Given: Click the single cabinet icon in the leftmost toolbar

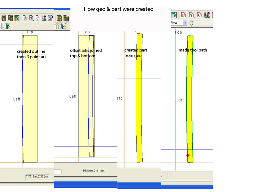Looking at the screenshot, I should click(4, 18).
